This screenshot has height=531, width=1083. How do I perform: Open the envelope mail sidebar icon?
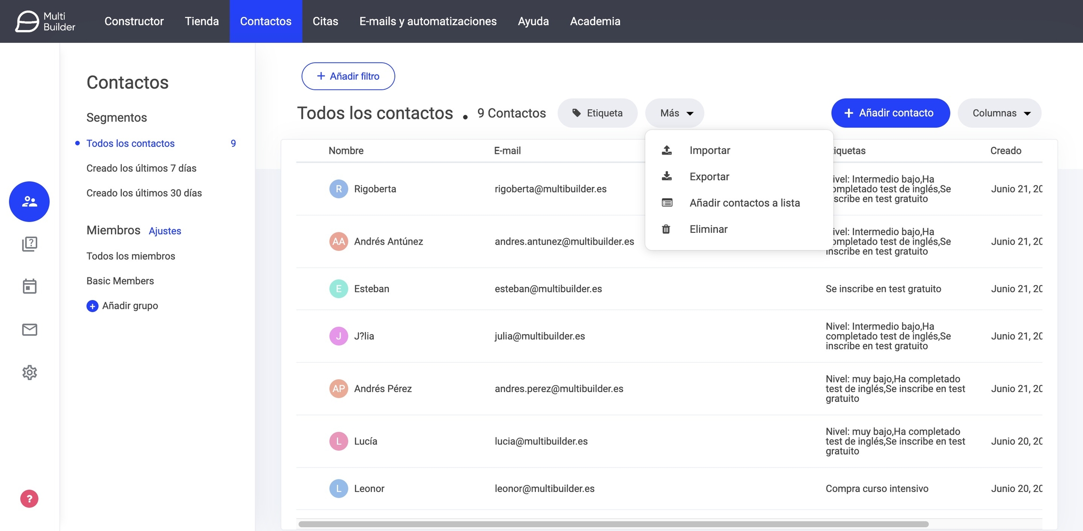[29, 330]
